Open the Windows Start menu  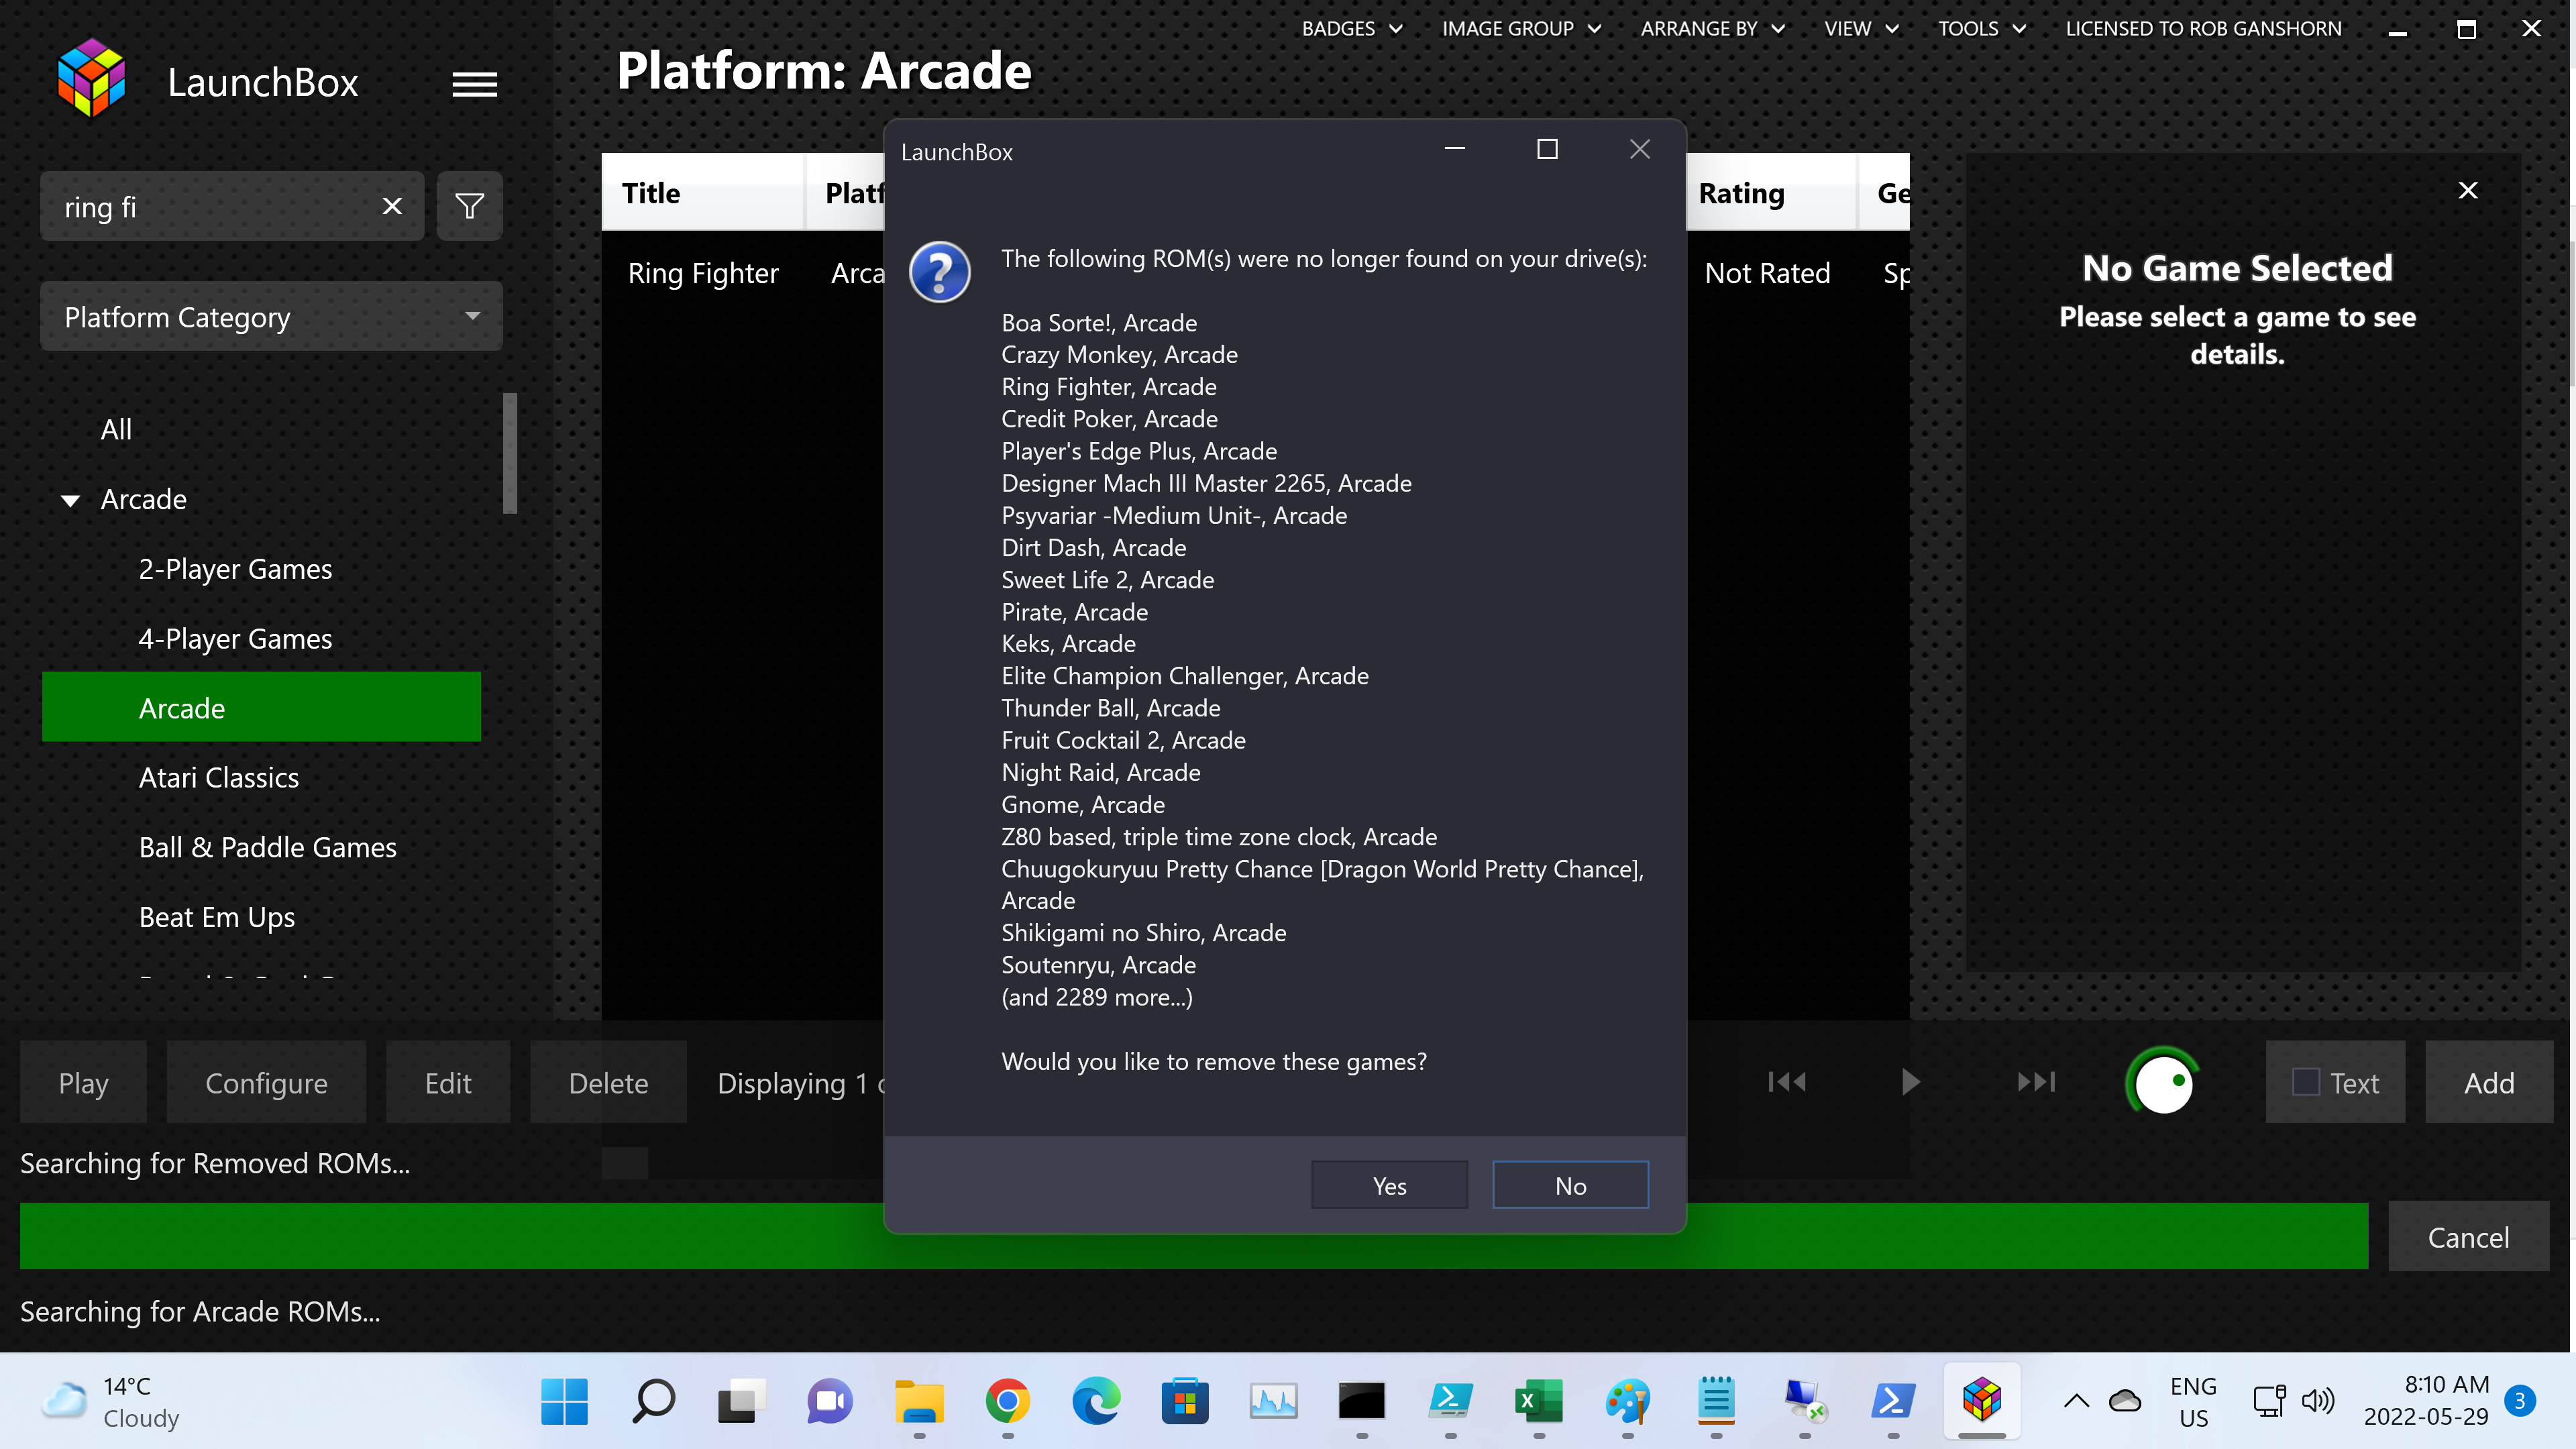point(564,1401)
